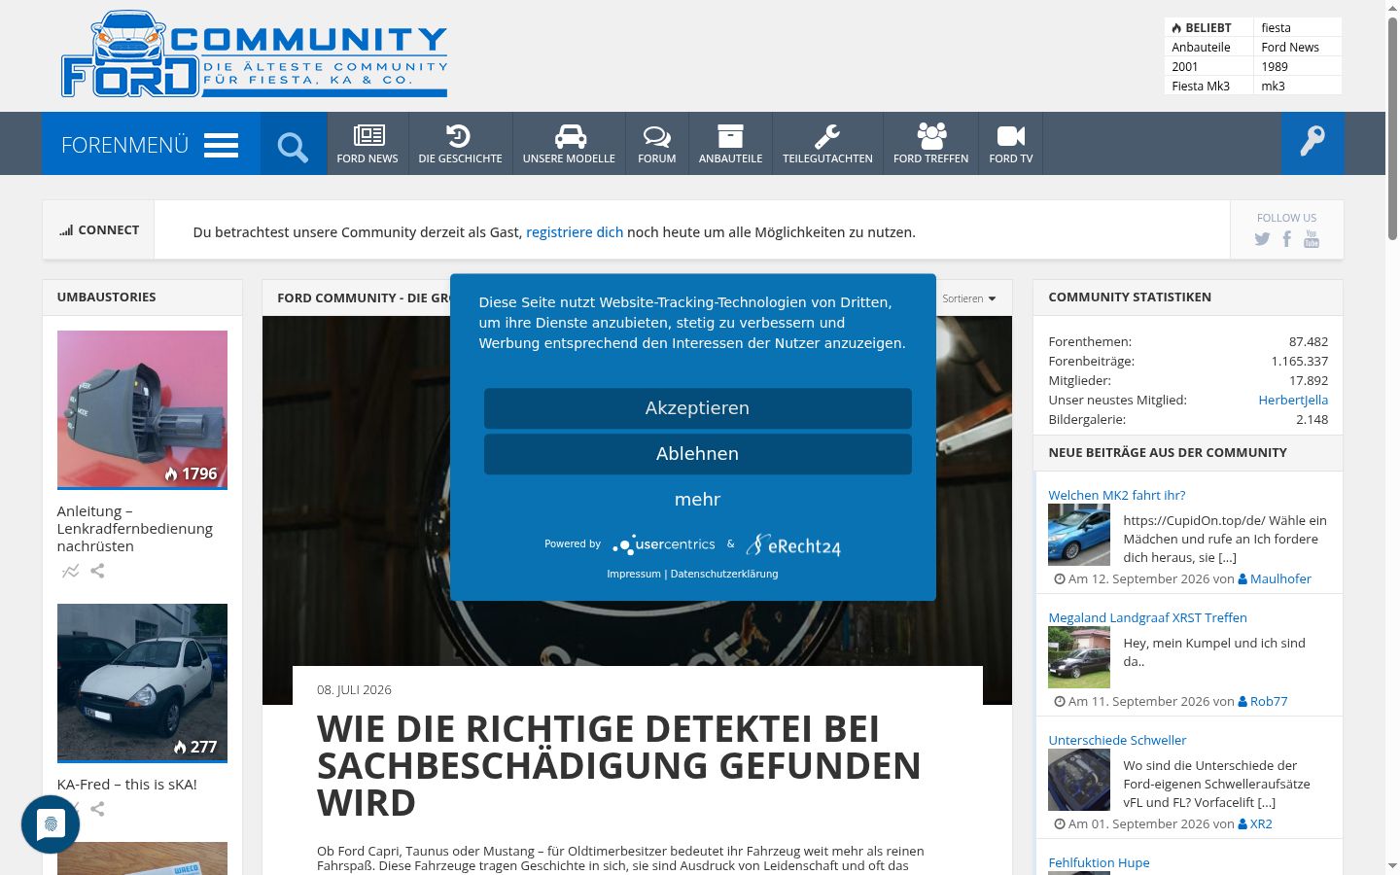This screenshot has width=1400, height=875.
Task: Open the YouTube follow icon
Action: coord(1312,239)
